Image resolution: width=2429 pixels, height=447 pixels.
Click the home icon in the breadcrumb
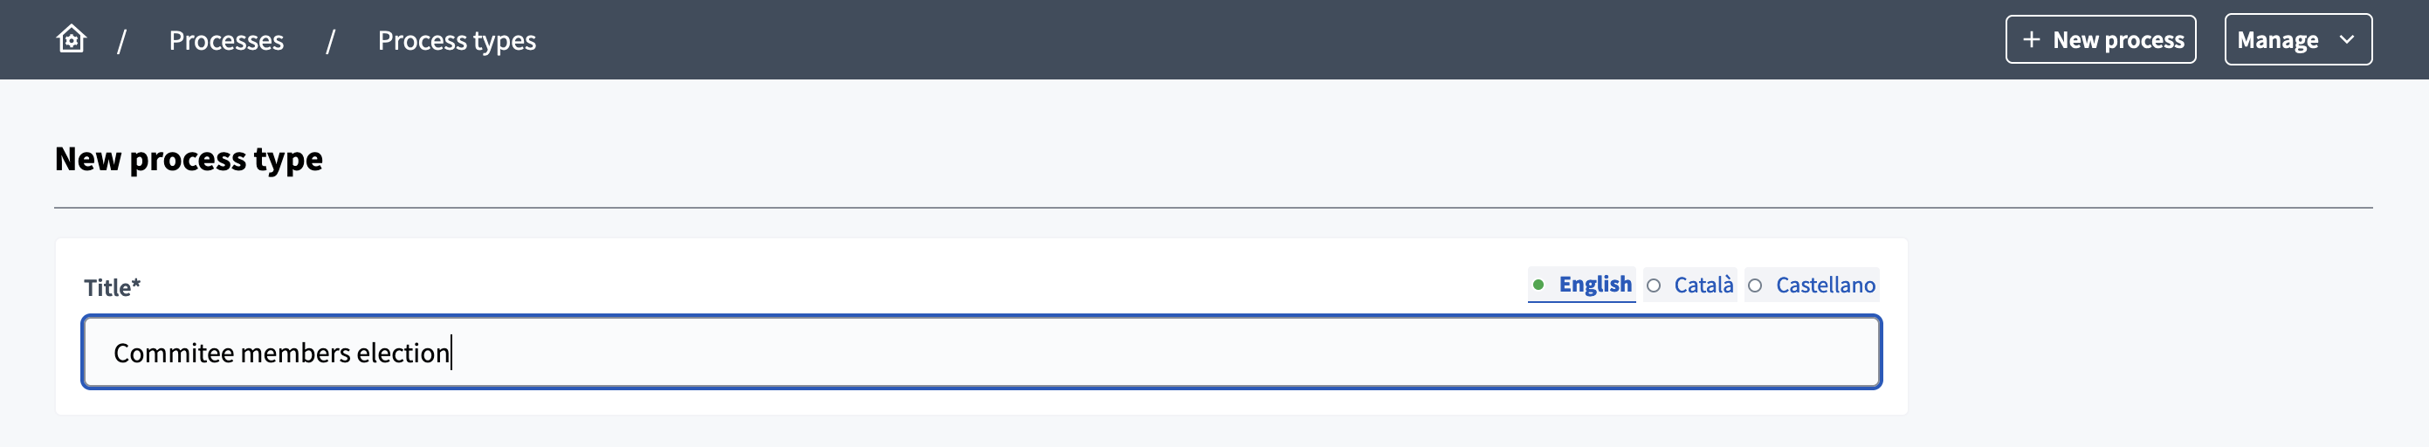pyautogui.click(x=71, y=39)
